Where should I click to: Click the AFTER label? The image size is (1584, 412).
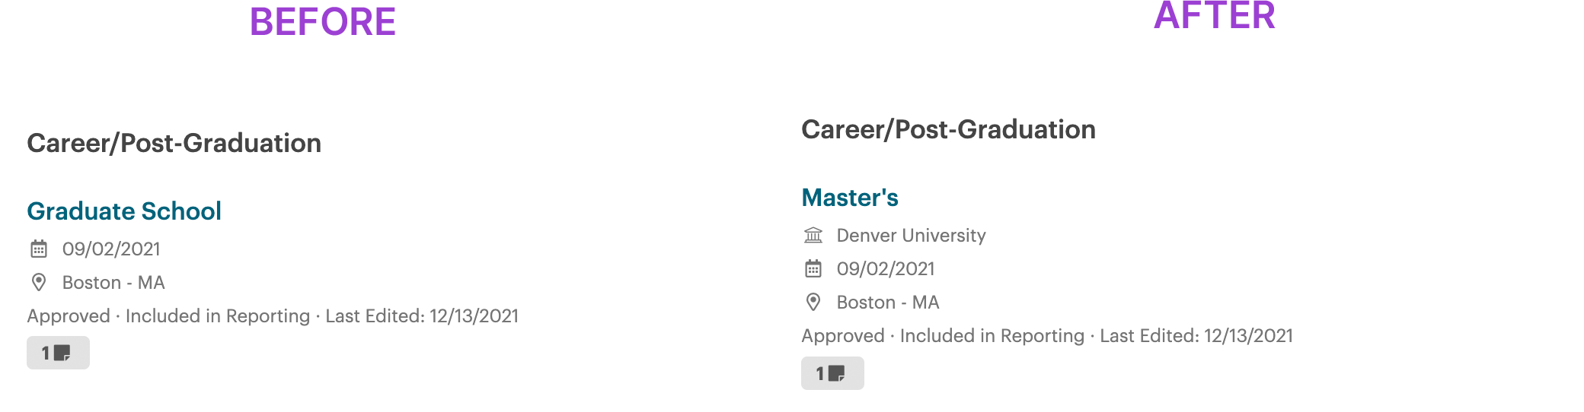point(1215,15)
